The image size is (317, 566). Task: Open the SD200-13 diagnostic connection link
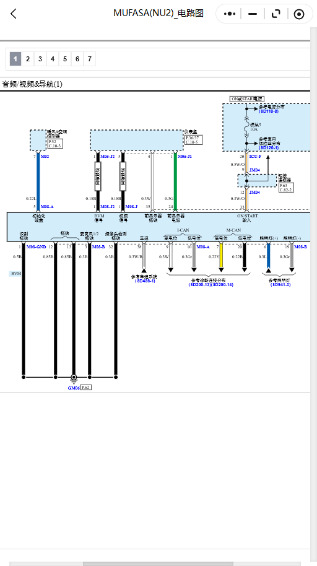click(199, 285)
